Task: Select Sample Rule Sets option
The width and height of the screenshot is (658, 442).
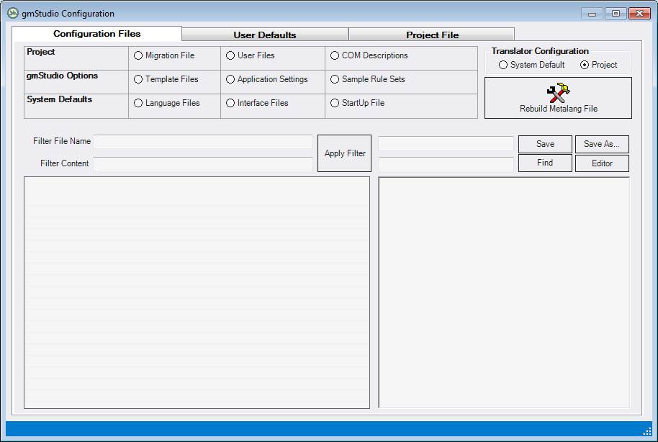Action: [335, 80]
